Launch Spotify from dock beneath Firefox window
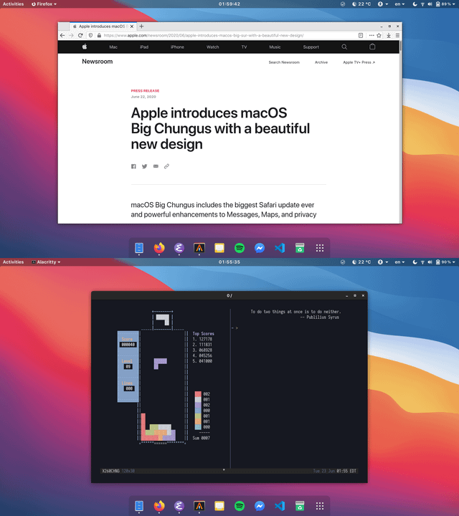The image size is (459, 516). coord(240,248)
